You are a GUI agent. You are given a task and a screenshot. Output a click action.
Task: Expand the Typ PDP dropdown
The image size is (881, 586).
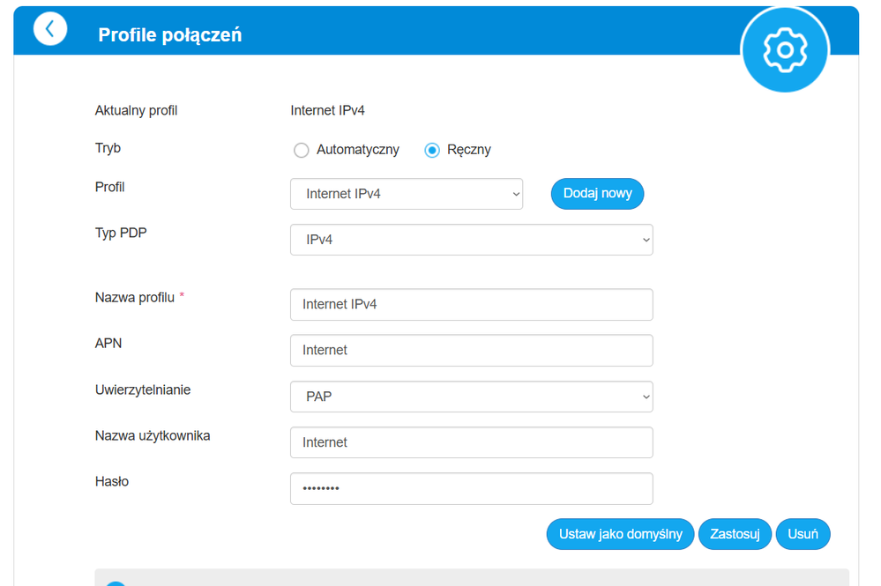coord(471,240)
